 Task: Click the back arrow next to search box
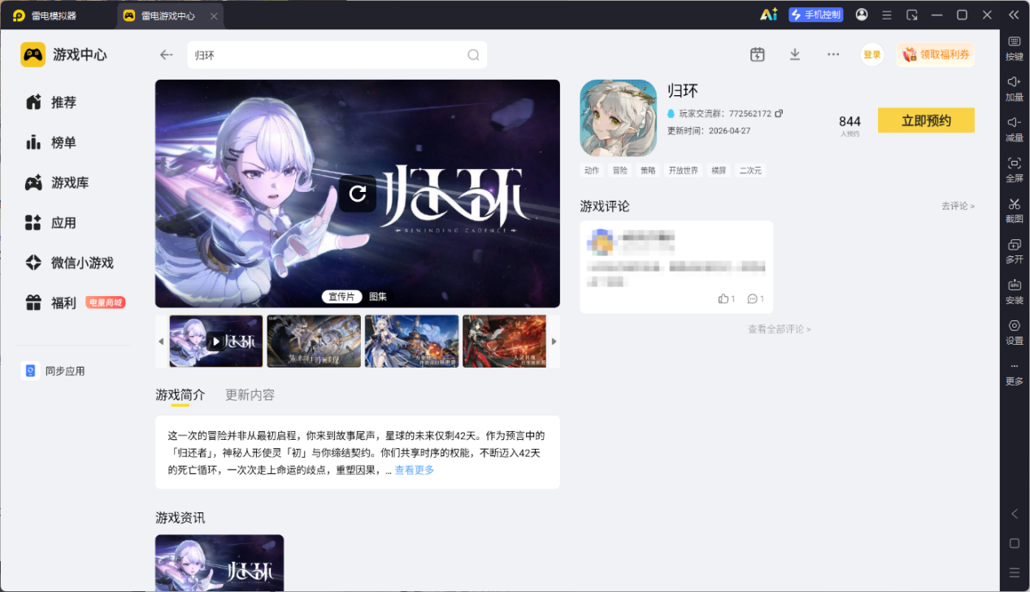[167, 54]
